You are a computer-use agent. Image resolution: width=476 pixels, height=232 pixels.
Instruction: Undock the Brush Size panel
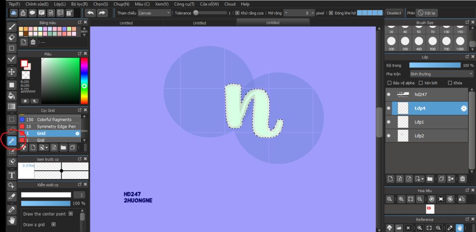467,22
